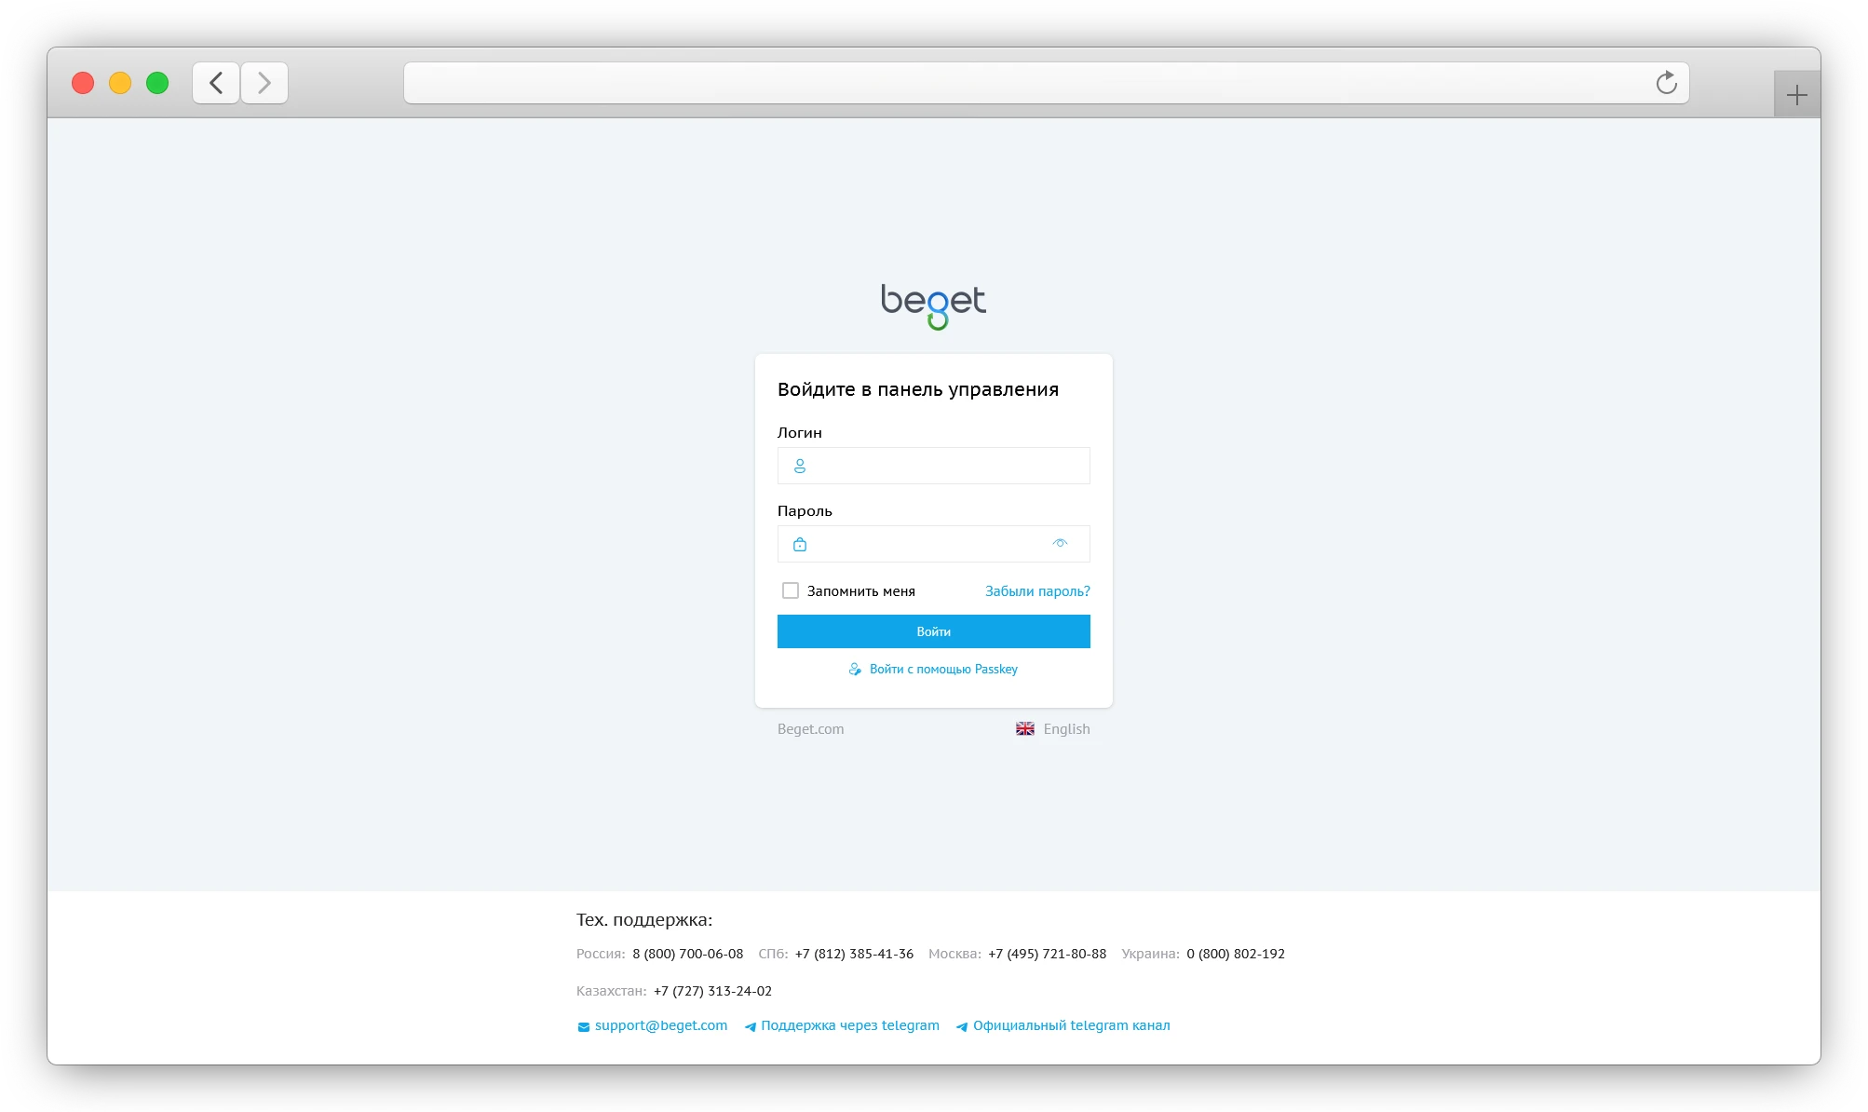1868x1112 pixels.
Task: Open a new tab with plus button
Action: 1796,95
